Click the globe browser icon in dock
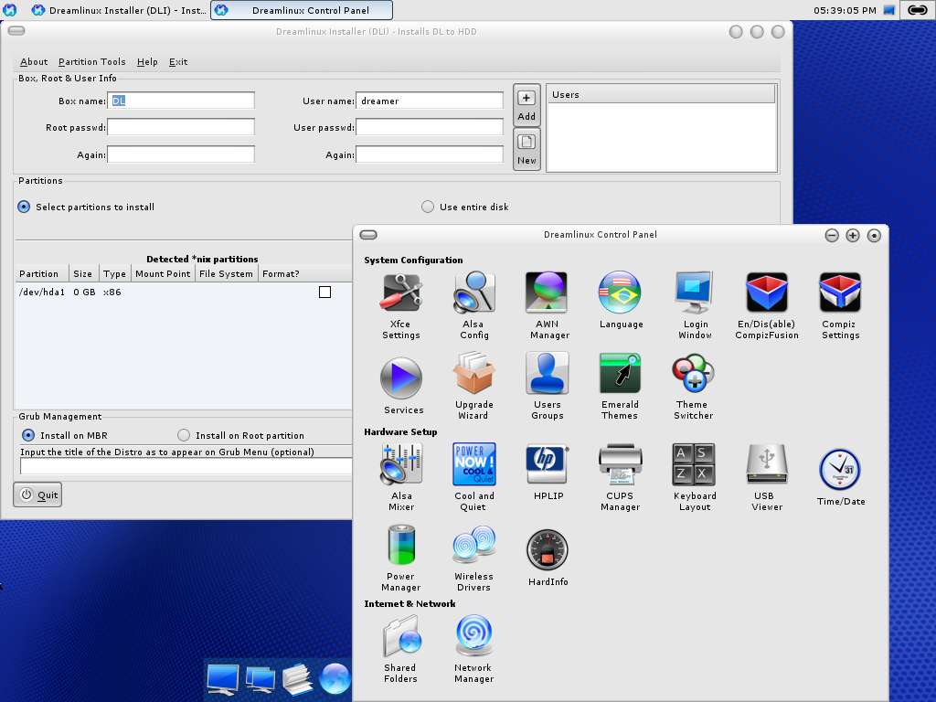Image resolution: width=936 pixels, height=702 pixels. 335,679
